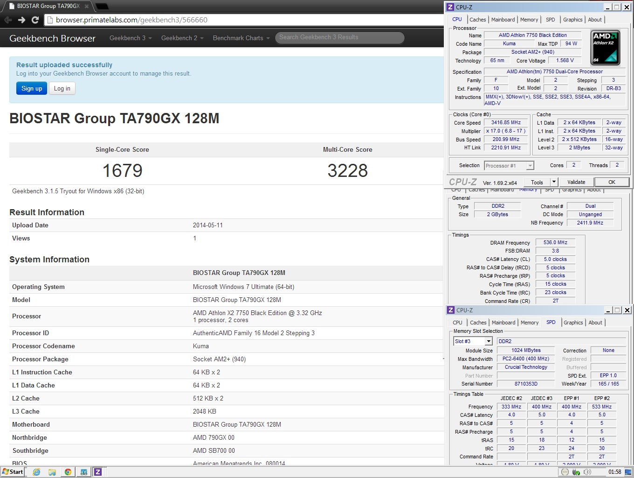Click the Manufacturer value Crucial Technology
Image resolution: width=634 pixels, height=478 pixels.
click(x=526, y=367)
